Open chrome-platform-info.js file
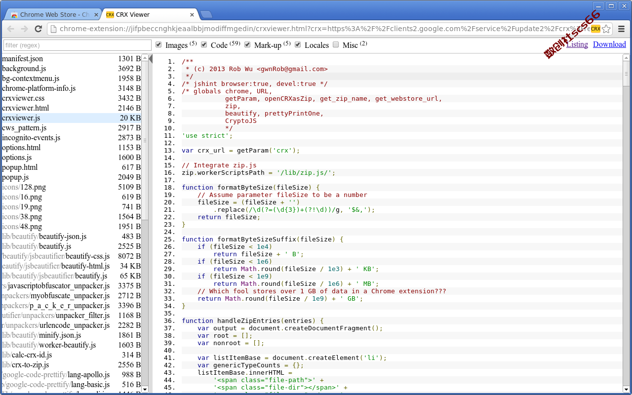 pos(71,88)
